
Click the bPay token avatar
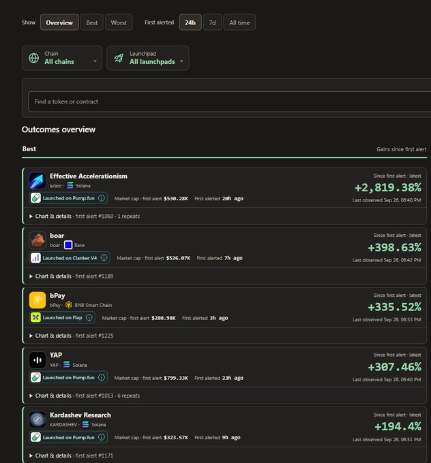click(x=38, y=300)
